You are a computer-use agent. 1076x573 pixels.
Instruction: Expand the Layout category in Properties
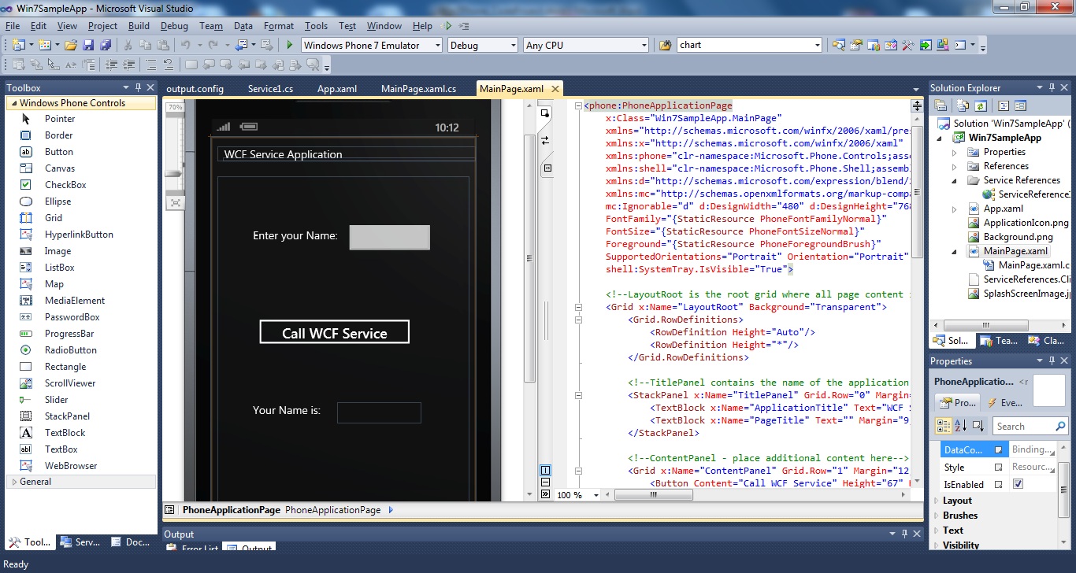click(936, 501)
